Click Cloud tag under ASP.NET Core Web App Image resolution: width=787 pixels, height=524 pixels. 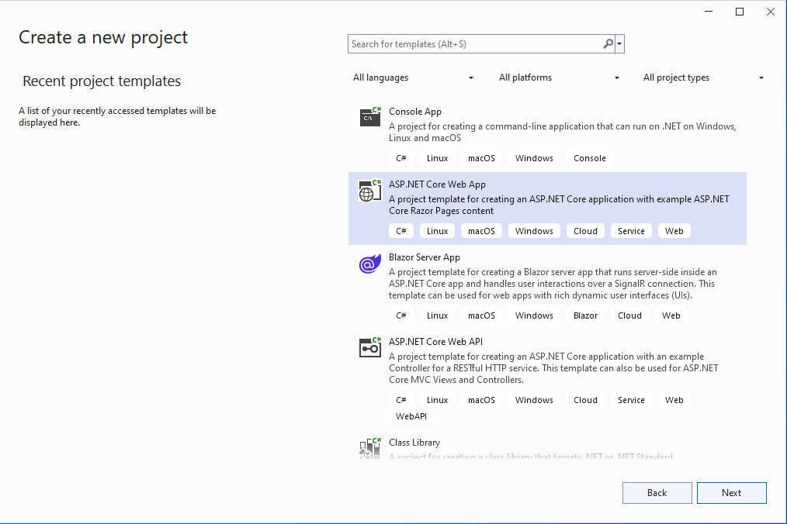[x=585, y=231]
